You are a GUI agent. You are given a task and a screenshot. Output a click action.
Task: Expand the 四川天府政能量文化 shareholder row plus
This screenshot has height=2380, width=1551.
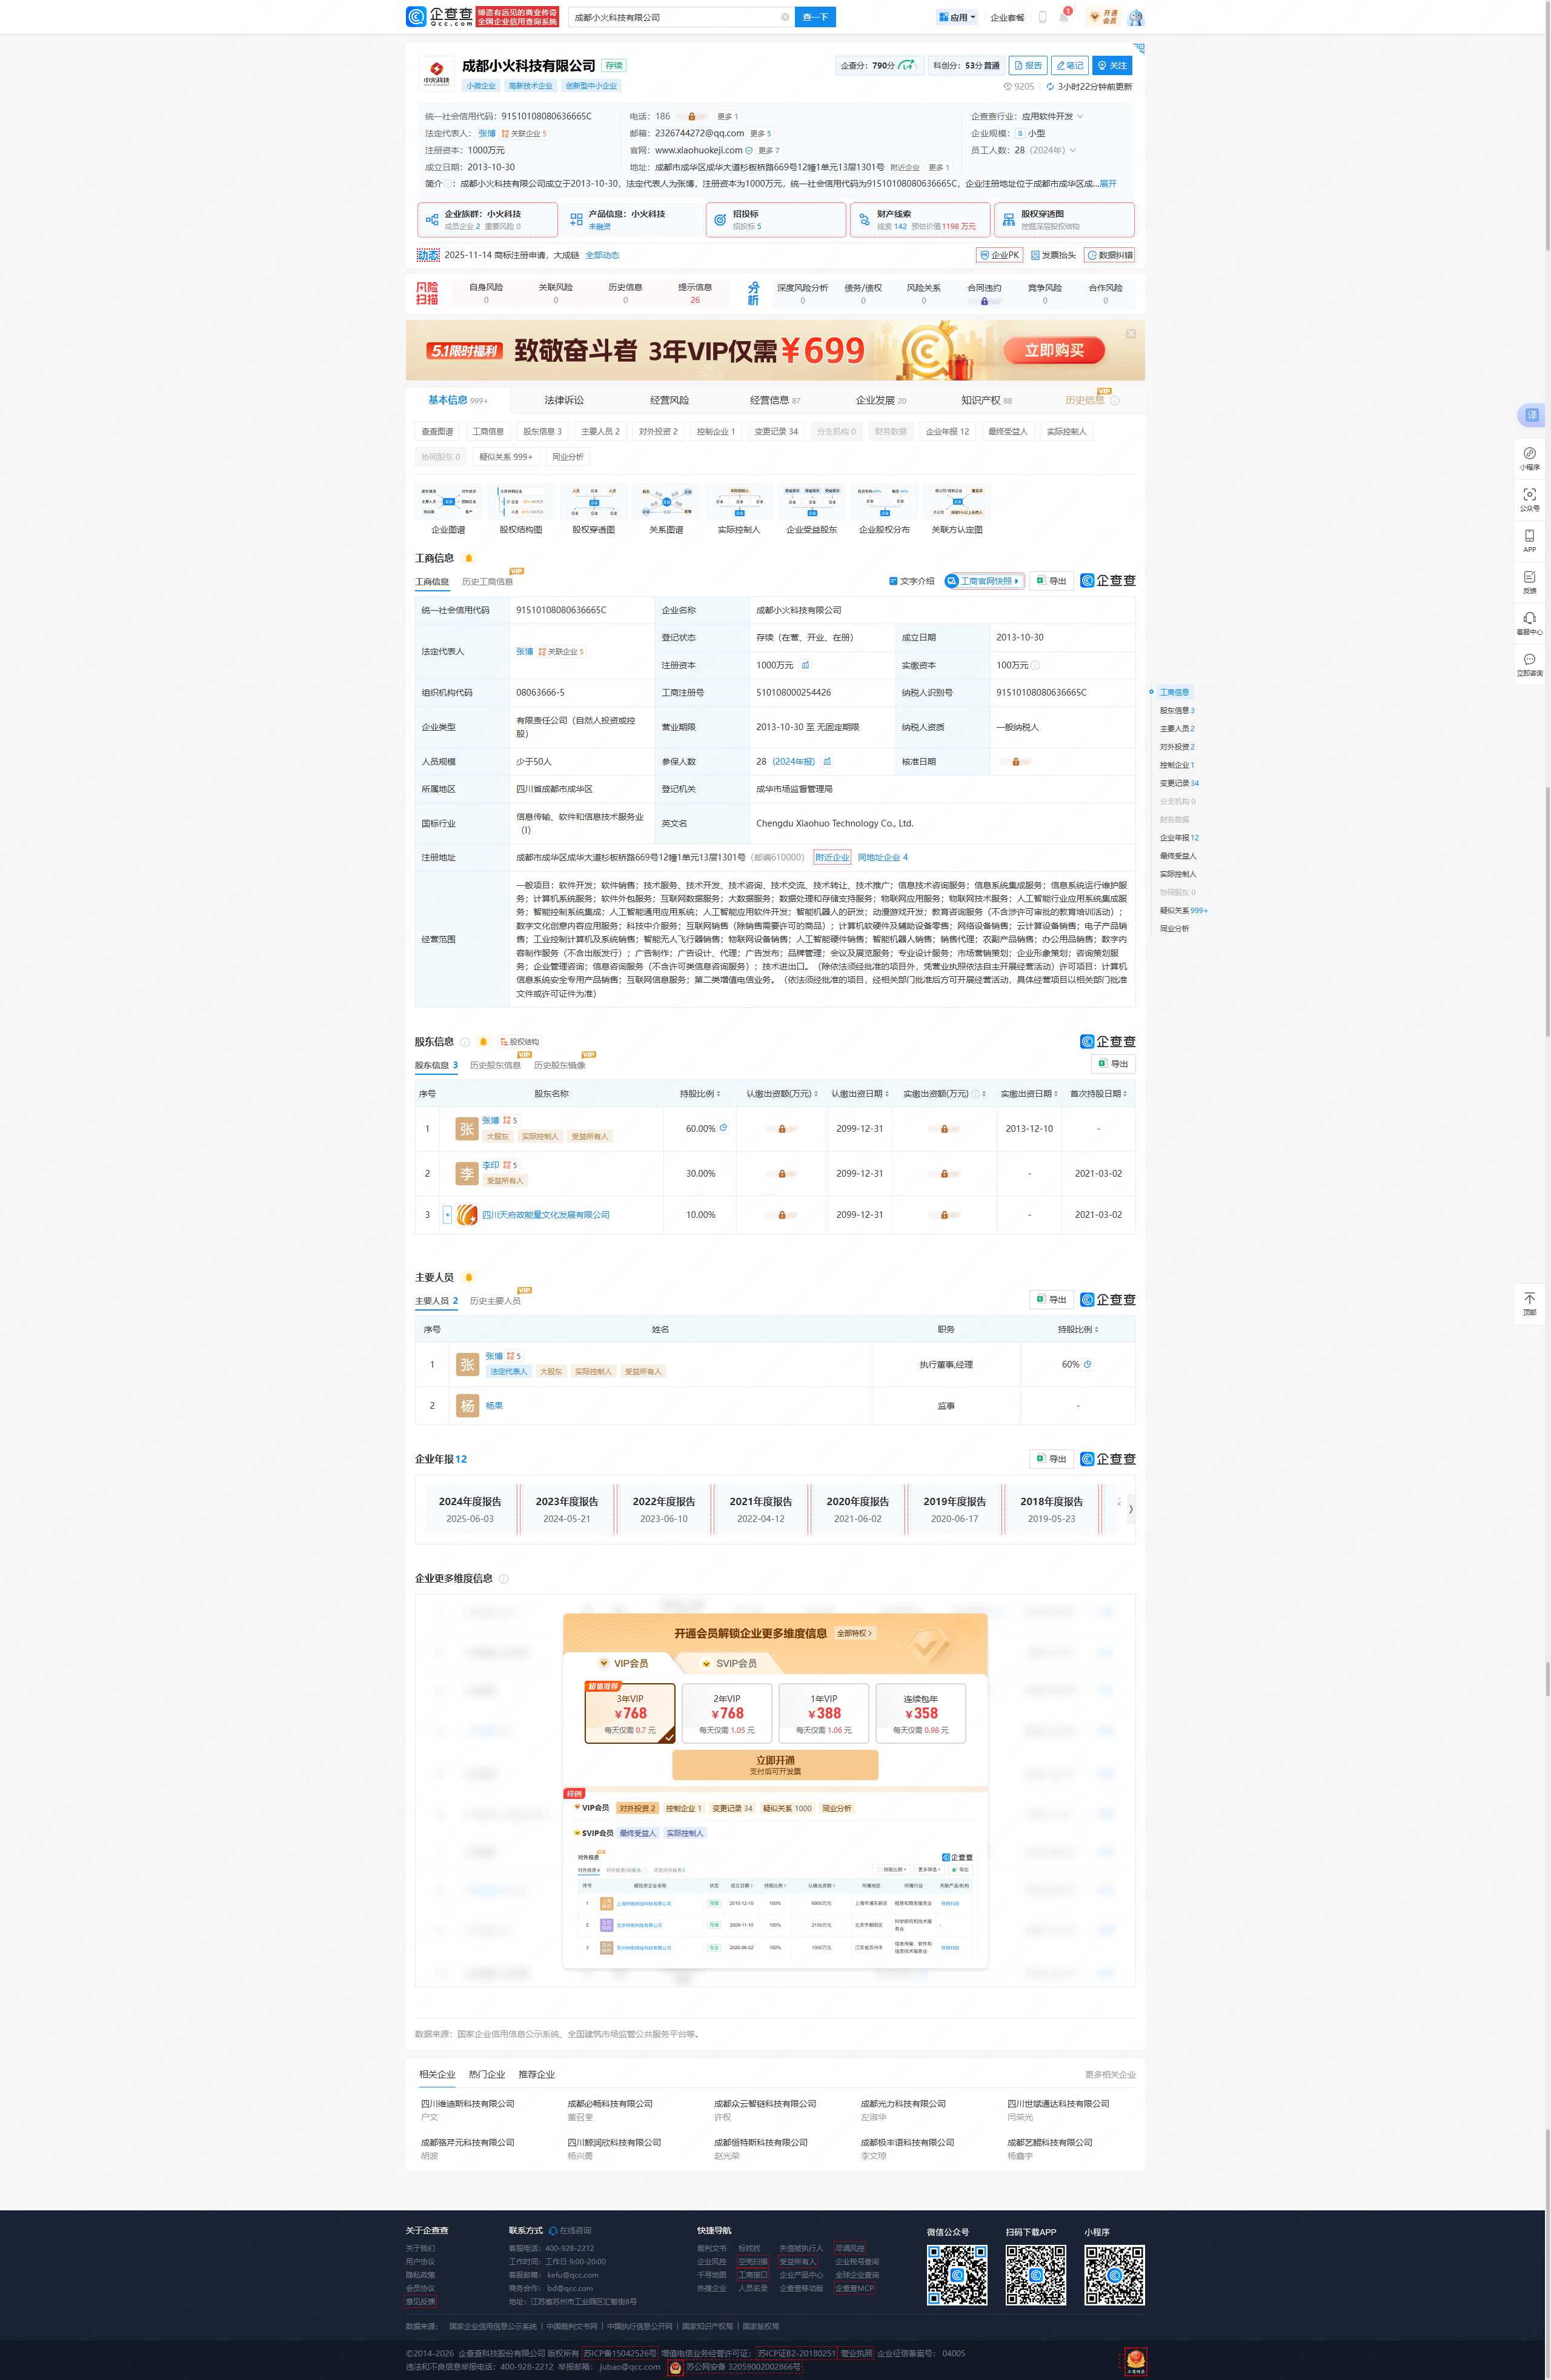[x=447, y=1215]
